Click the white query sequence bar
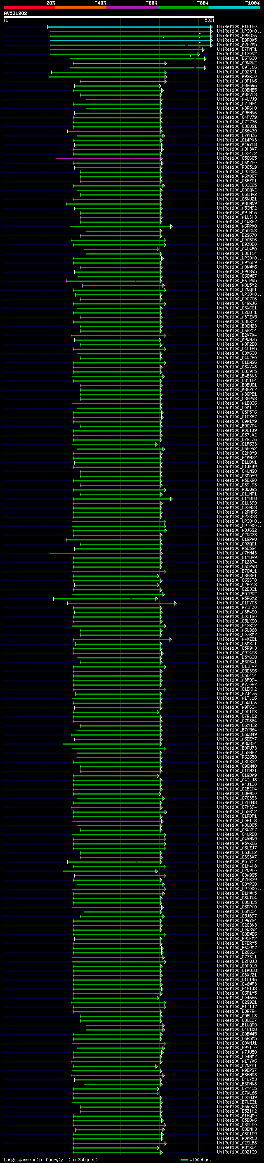Viewport: 264px width, 1163px height. coord(109,17)
